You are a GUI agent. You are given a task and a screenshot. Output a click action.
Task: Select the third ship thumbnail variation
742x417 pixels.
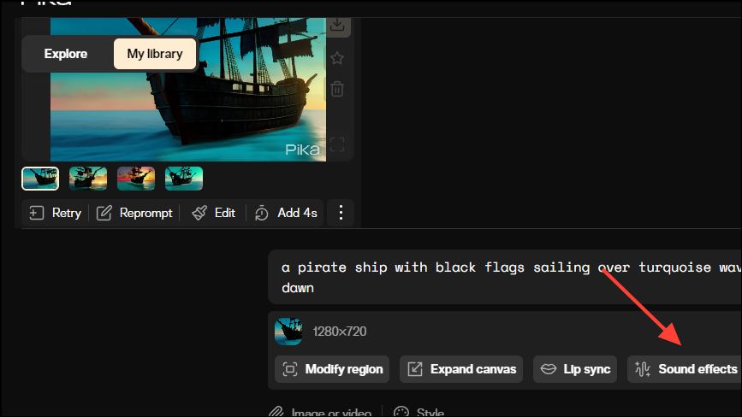tap(136, 179)
